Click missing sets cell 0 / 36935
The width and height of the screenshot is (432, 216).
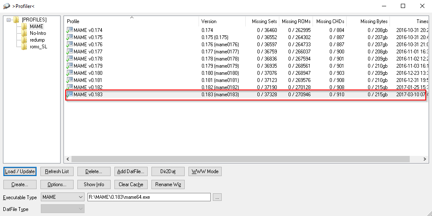267,66
